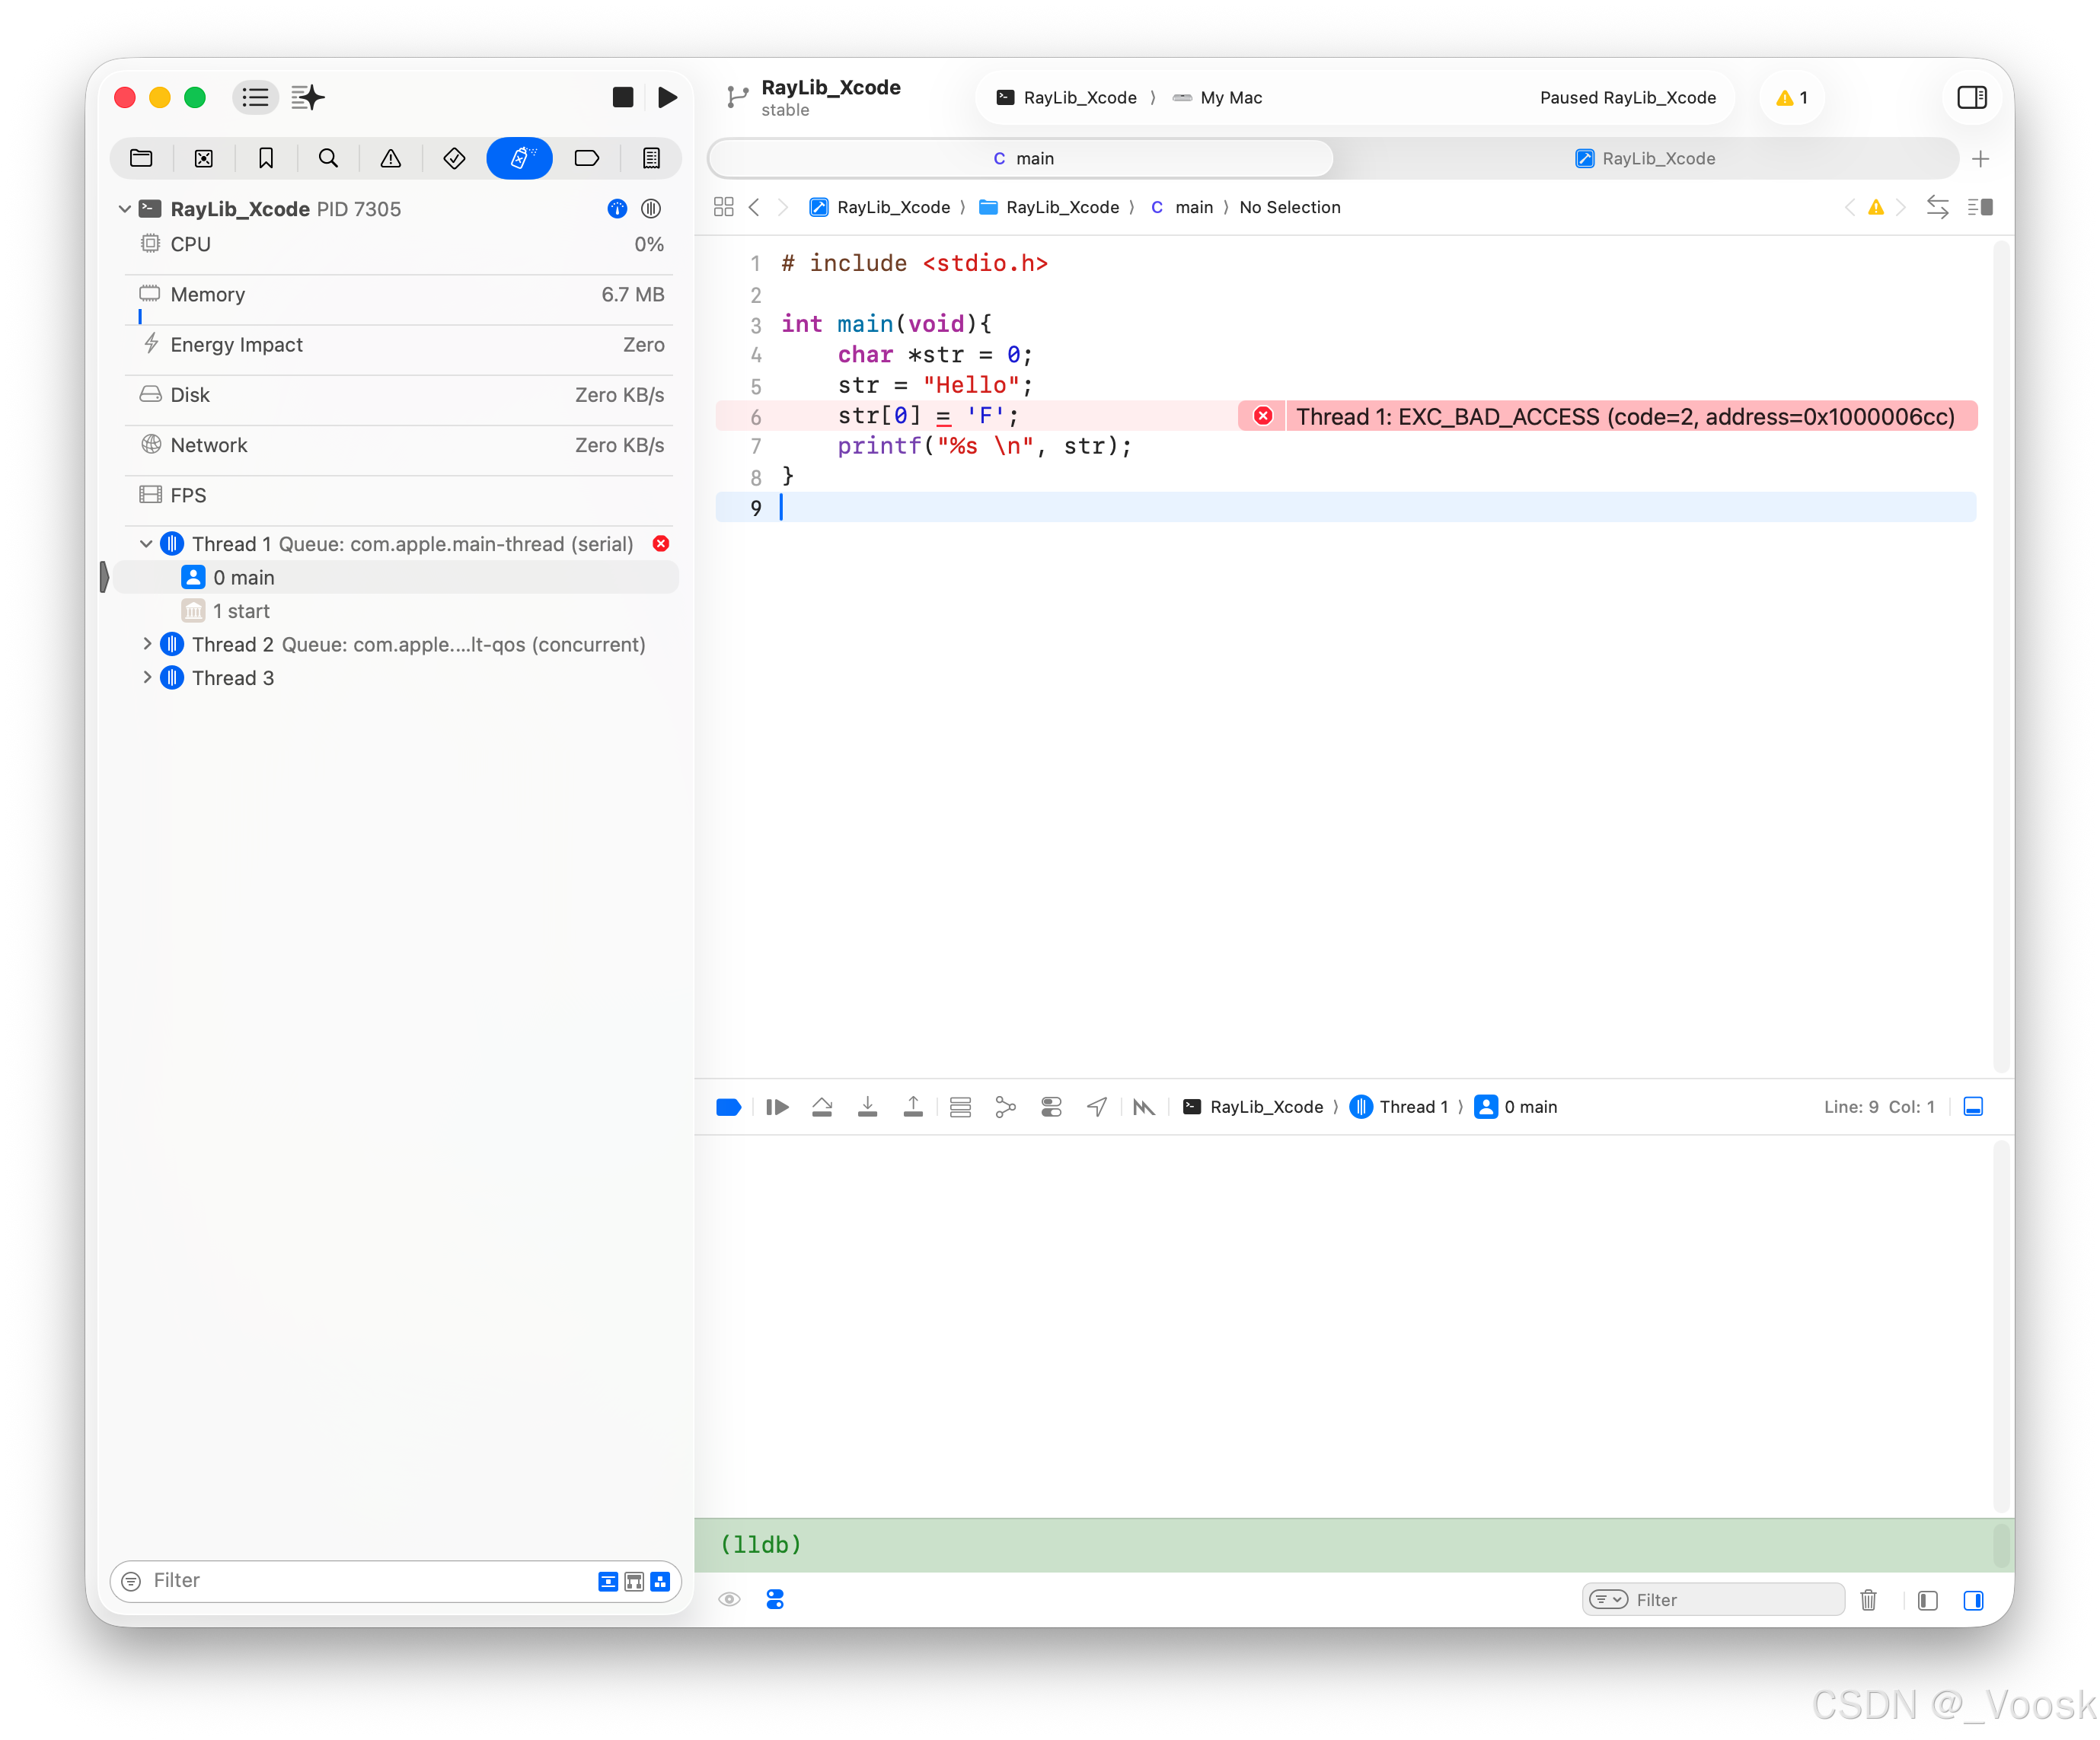Viewport: 2100px width, 1740px height.
Task: Open the Debug navigator icon
Action: point(519,158)
